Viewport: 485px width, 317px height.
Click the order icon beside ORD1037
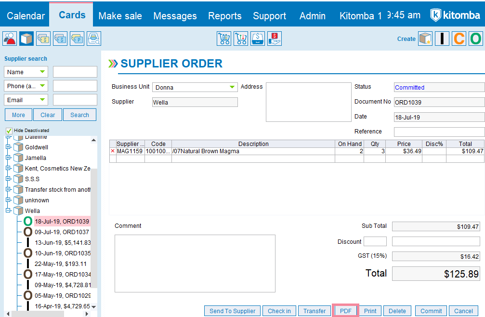click(28, 232)
